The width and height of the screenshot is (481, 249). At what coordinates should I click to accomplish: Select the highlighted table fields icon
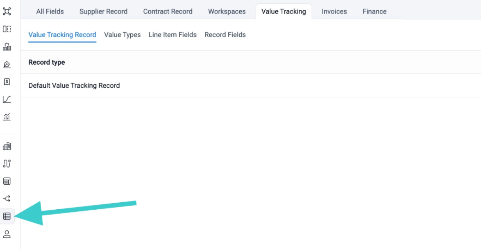tap(7, 216)
